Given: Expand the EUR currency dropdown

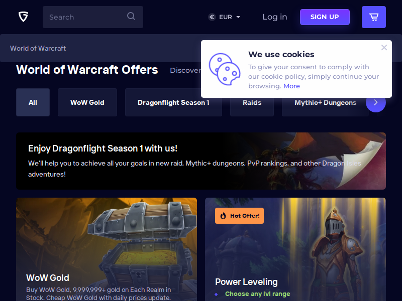Looking at the screenshot, I should click(x=224, y=17).
